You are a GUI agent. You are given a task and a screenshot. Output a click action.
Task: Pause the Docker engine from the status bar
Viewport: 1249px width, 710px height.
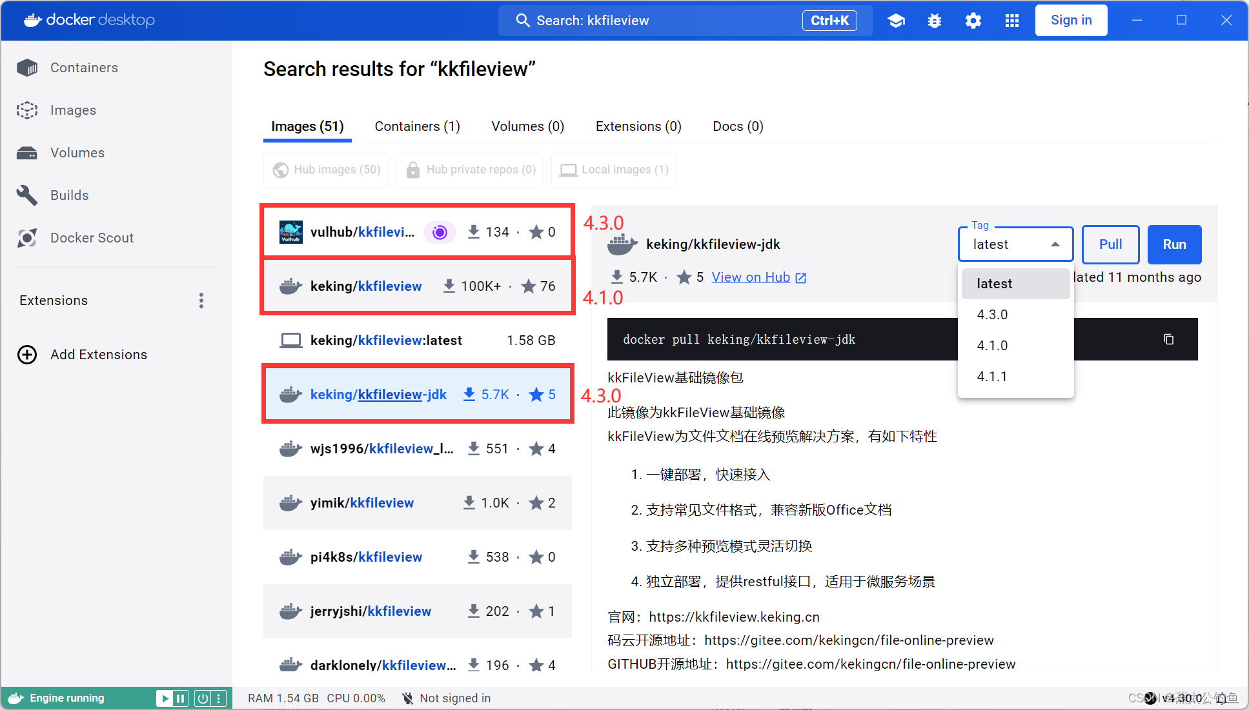point(181,697)
